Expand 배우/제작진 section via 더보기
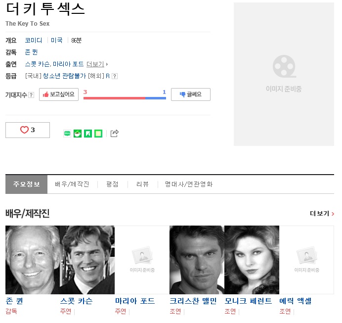 pyautogui.click(x=322, y=214)
